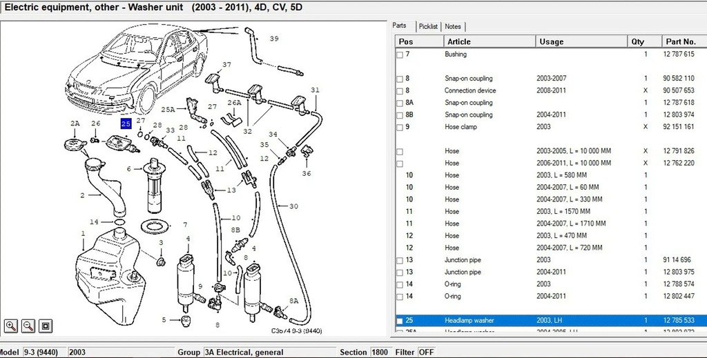This screenshot has height=358, width=707.
Task: Click the zoom in magnifier icon
Action: click(12, 326)
